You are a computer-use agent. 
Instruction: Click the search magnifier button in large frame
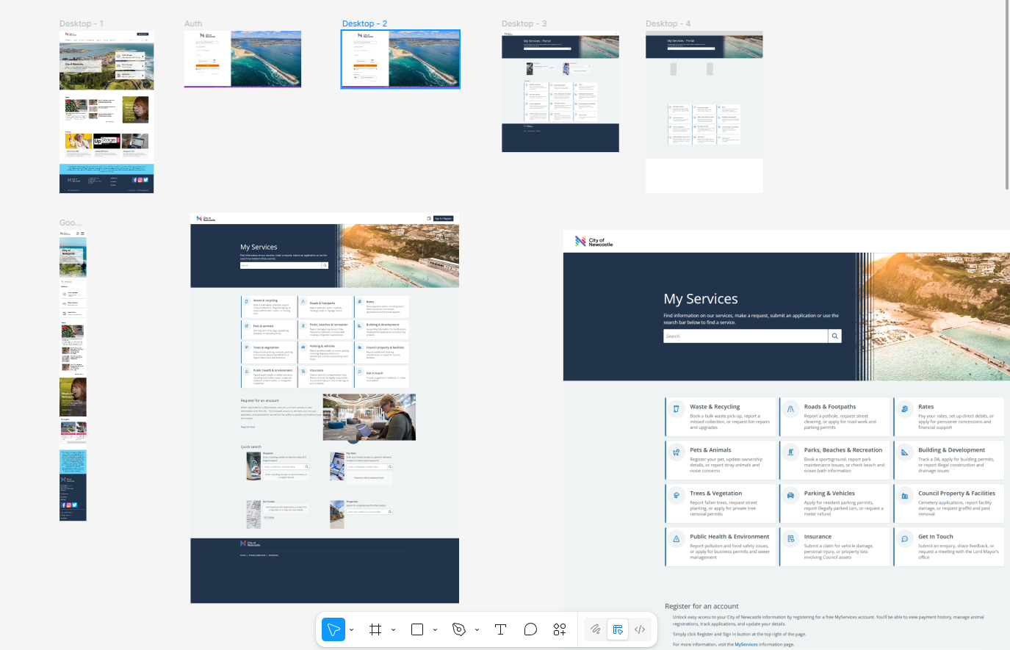834,336
